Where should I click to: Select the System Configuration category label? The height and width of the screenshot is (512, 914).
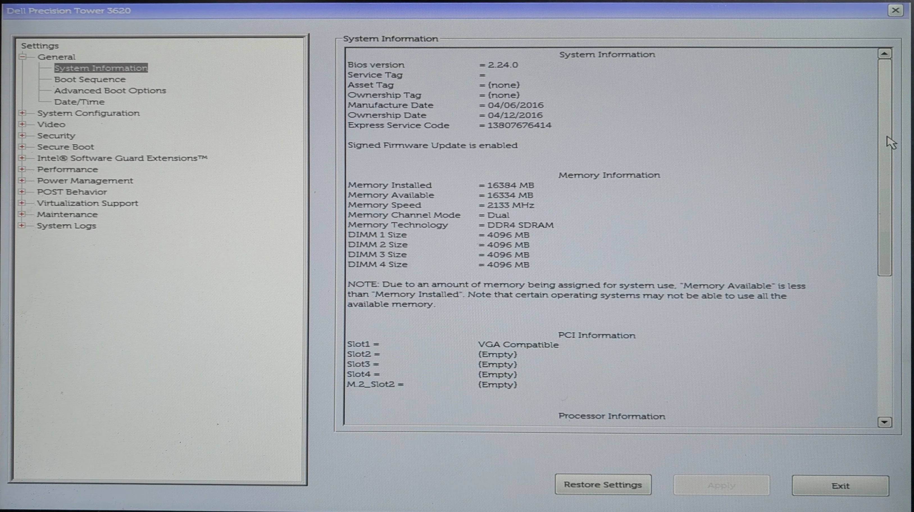tap(88, 113)
